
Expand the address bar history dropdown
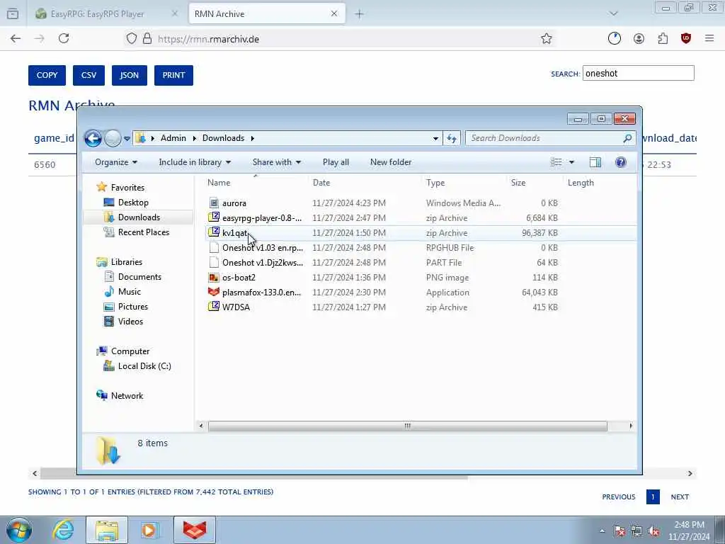click(x=435, y=138)
